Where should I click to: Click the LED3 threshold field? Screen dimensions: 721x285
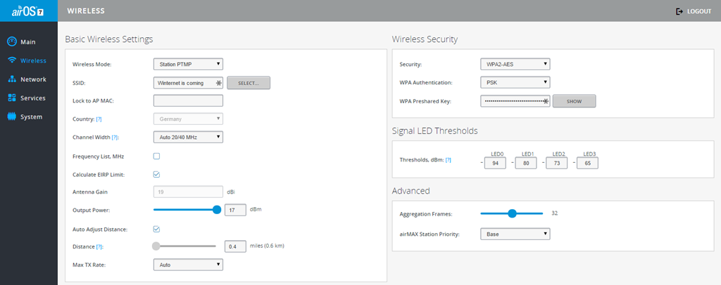(x=588, y=163)
